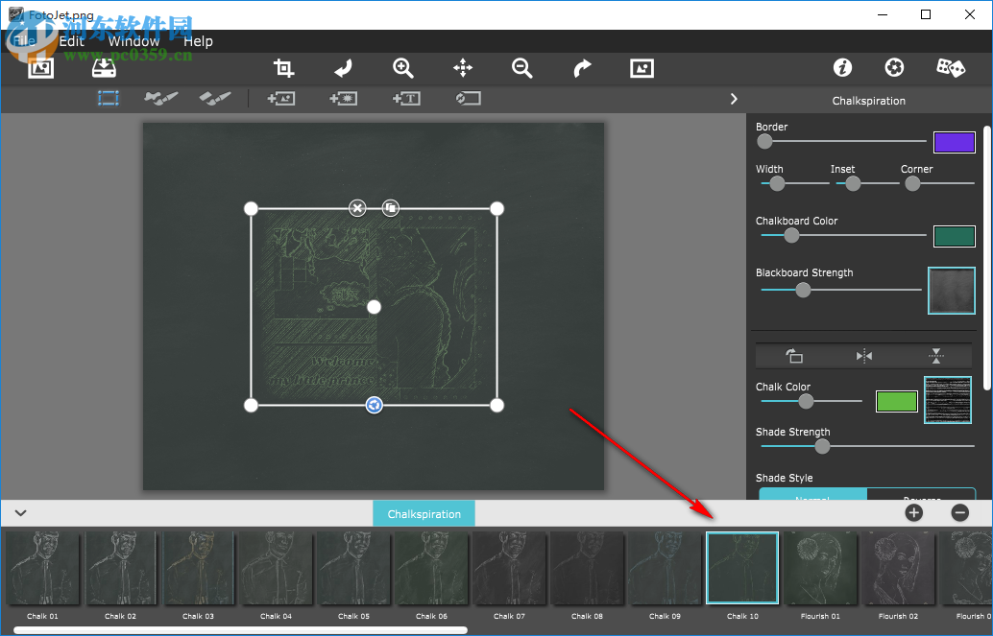The height and width of the screenshot is (636, 993).
Task: Open the crop tool in top toolbar
Action: [x=283, y=68]
